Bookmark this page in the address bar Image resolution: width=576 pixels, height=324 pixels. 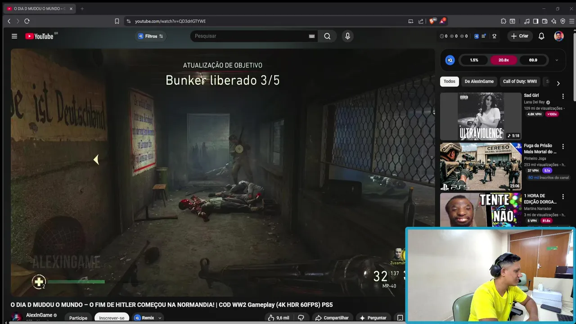[117, 21]
